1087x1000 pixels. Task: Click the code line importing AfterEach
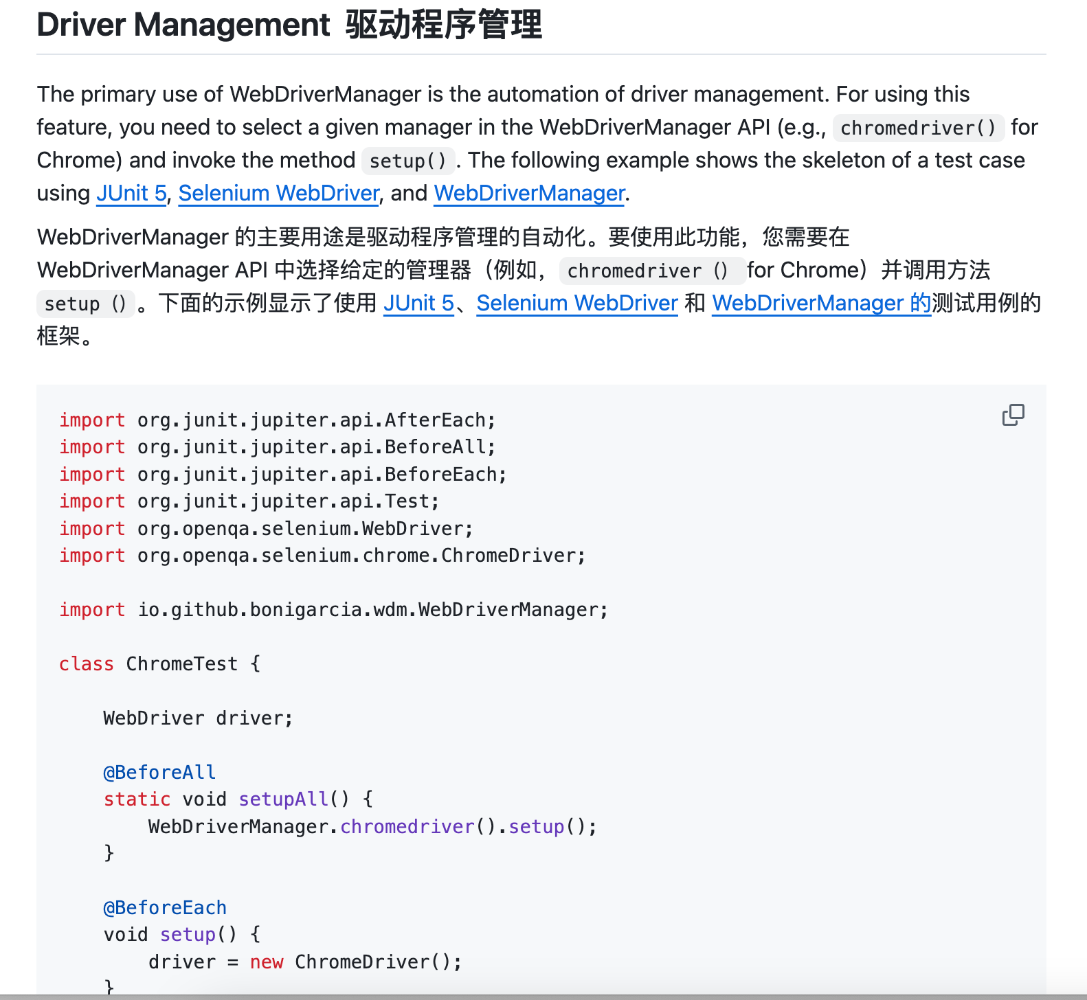[278, 420]
